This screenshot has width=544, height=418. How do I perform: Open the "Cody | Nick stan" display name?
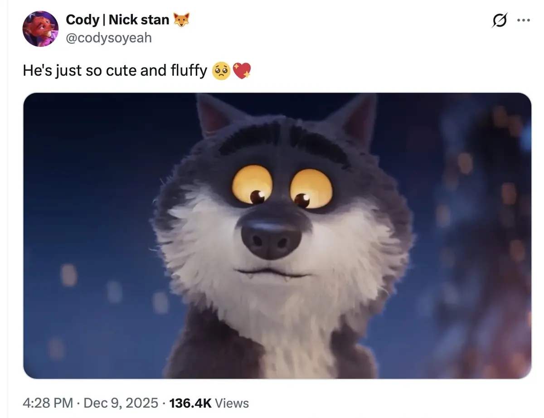(117, 19)
